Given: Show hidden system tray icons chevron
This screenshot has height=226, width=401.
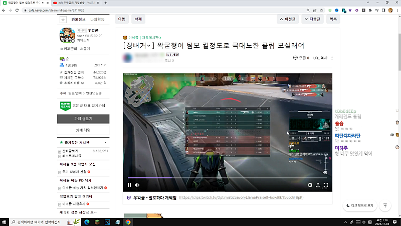Looking at the screenshot, I should coord(345,222).
